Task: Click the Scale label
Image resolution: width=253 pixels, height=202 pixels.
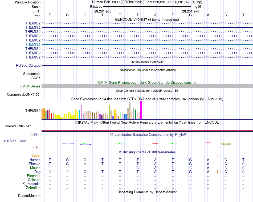Action: (36, 7)
